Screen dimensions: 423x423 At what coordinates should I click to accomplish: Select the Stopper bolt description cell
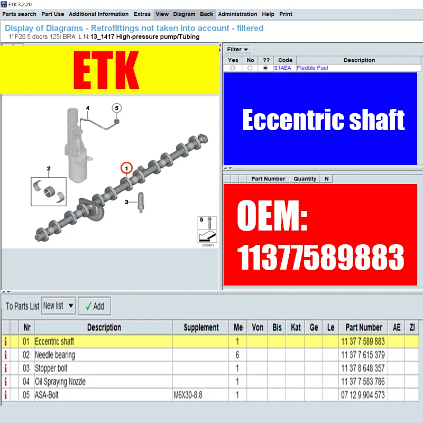tap(103, 368)
